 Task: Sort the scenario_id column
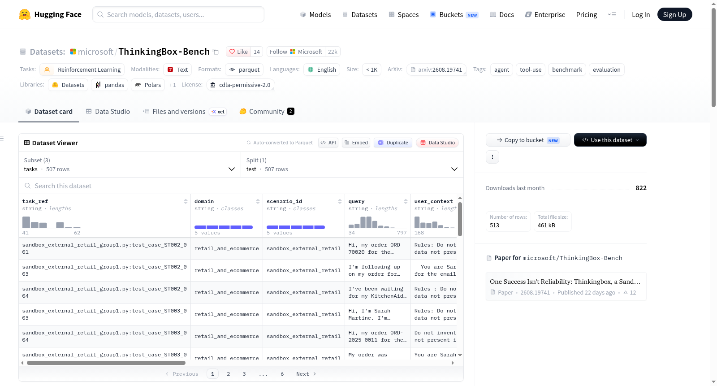coord(340,201)
